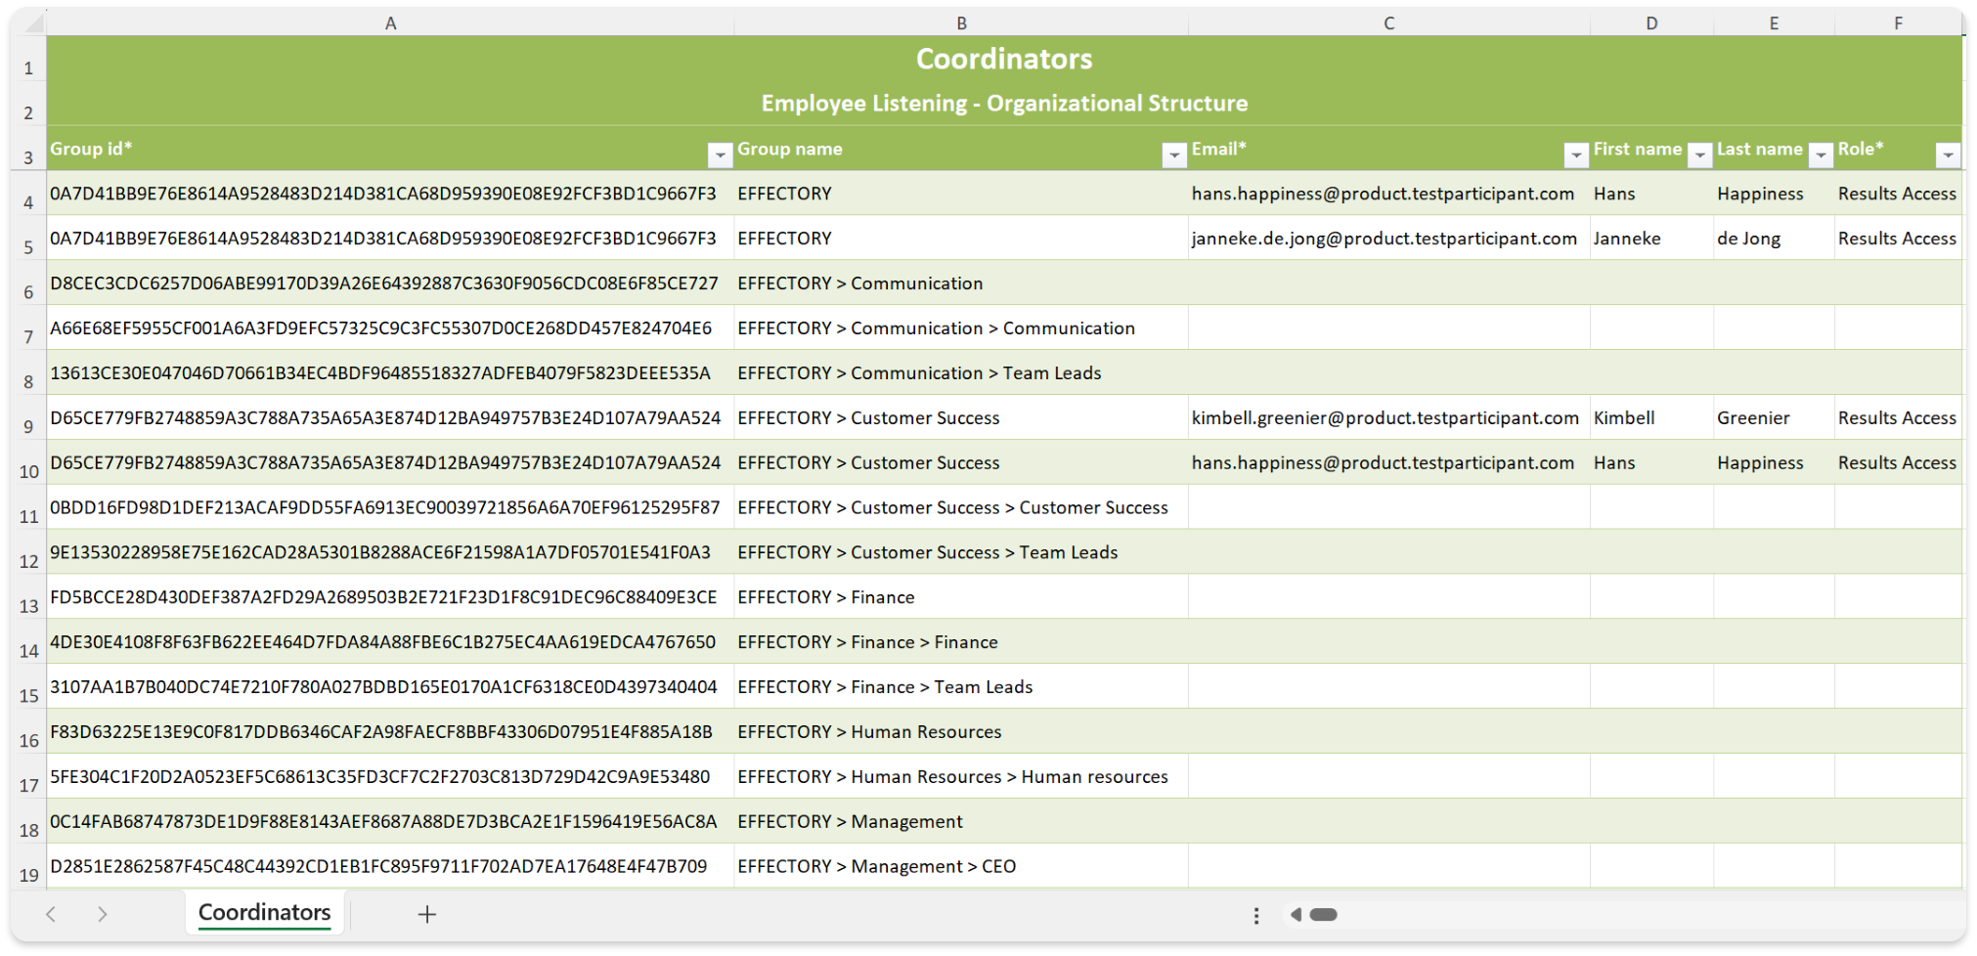This screenshot has height=956, width=1977.
Task: Select column F header
Action: click(x=1898, y=22)
